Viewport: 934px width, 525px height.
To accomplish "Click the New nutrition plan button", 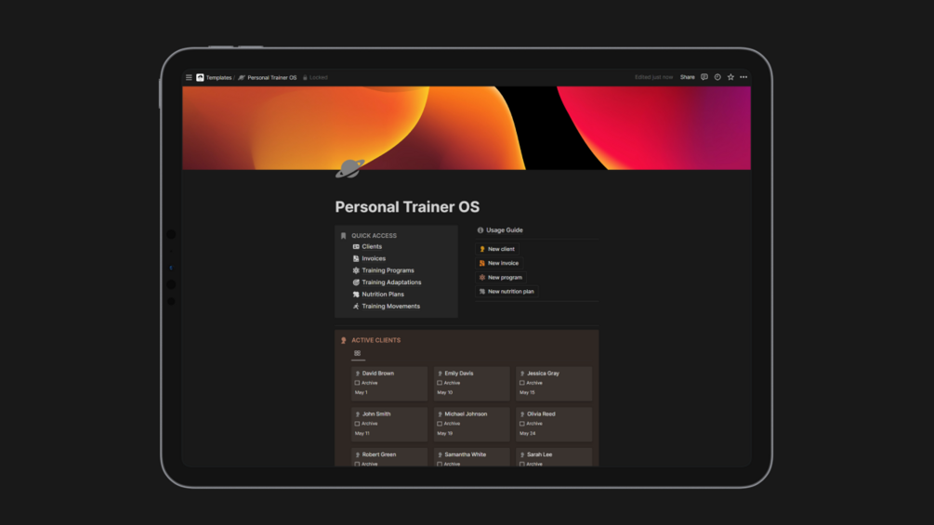I will (506, 292).
